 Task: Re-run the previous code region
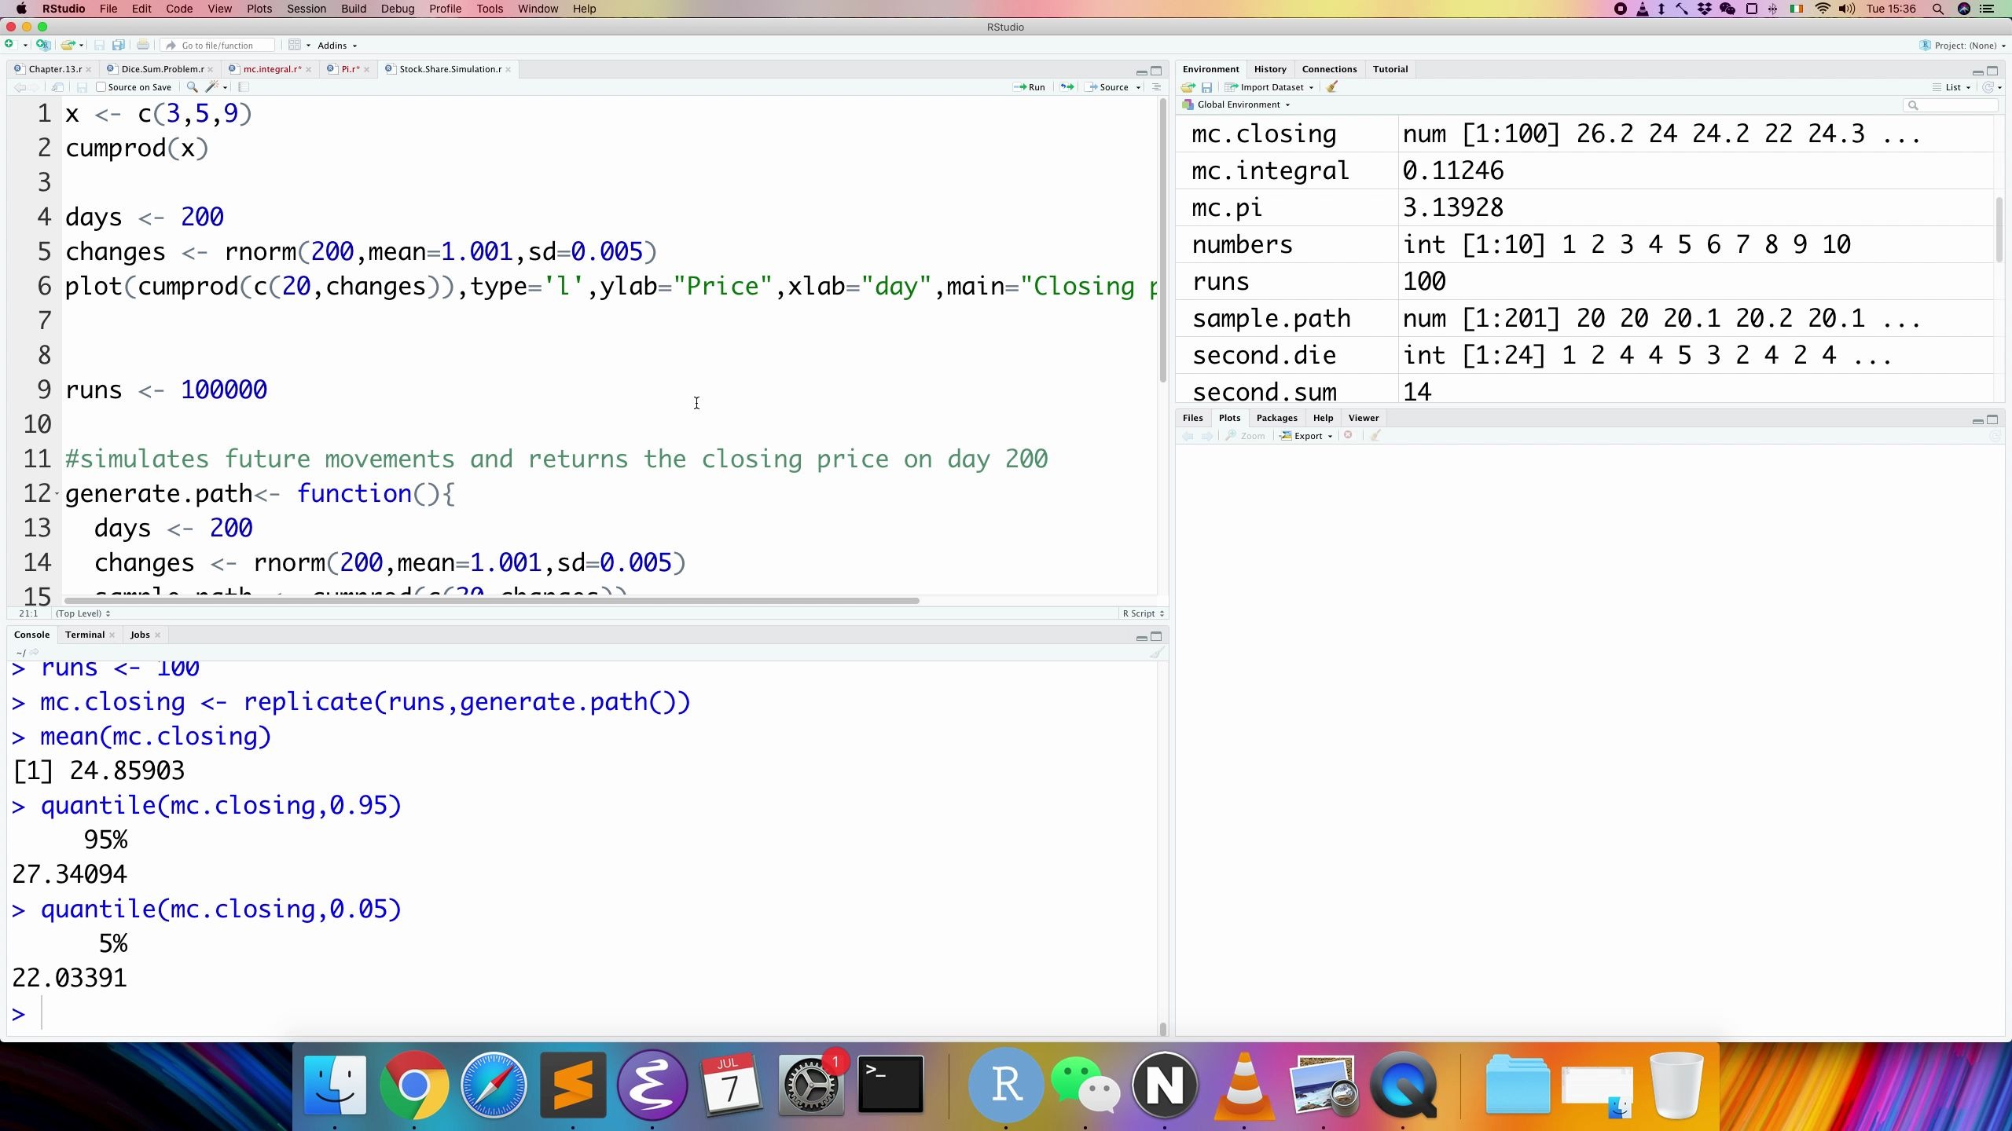click(1067, 87)
